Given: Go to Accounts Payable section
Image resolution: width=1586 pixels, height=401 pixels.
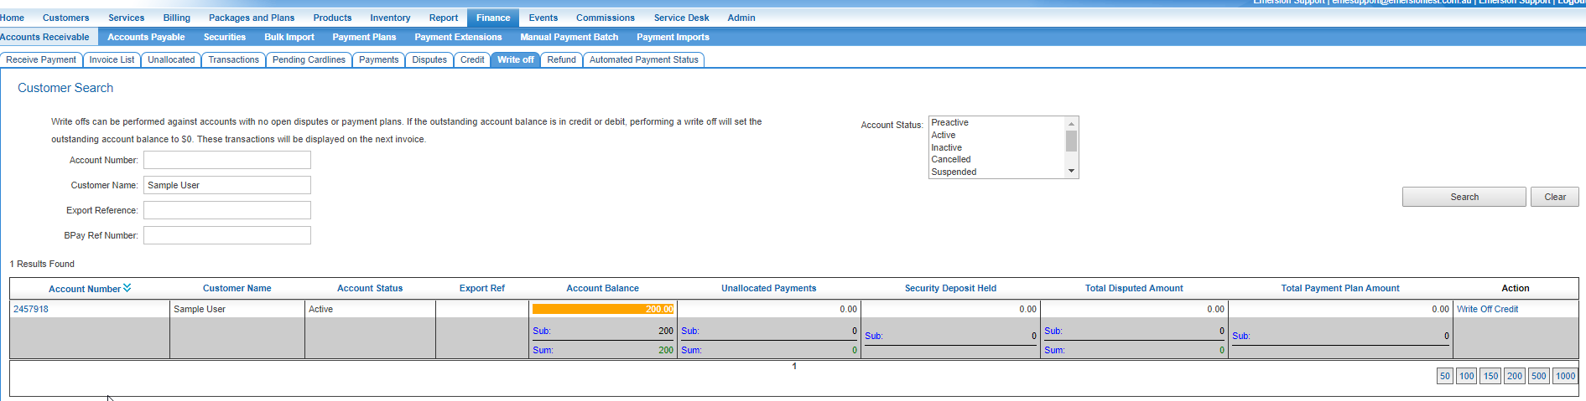Looking at the screenshot, I should tap(146, 37).
